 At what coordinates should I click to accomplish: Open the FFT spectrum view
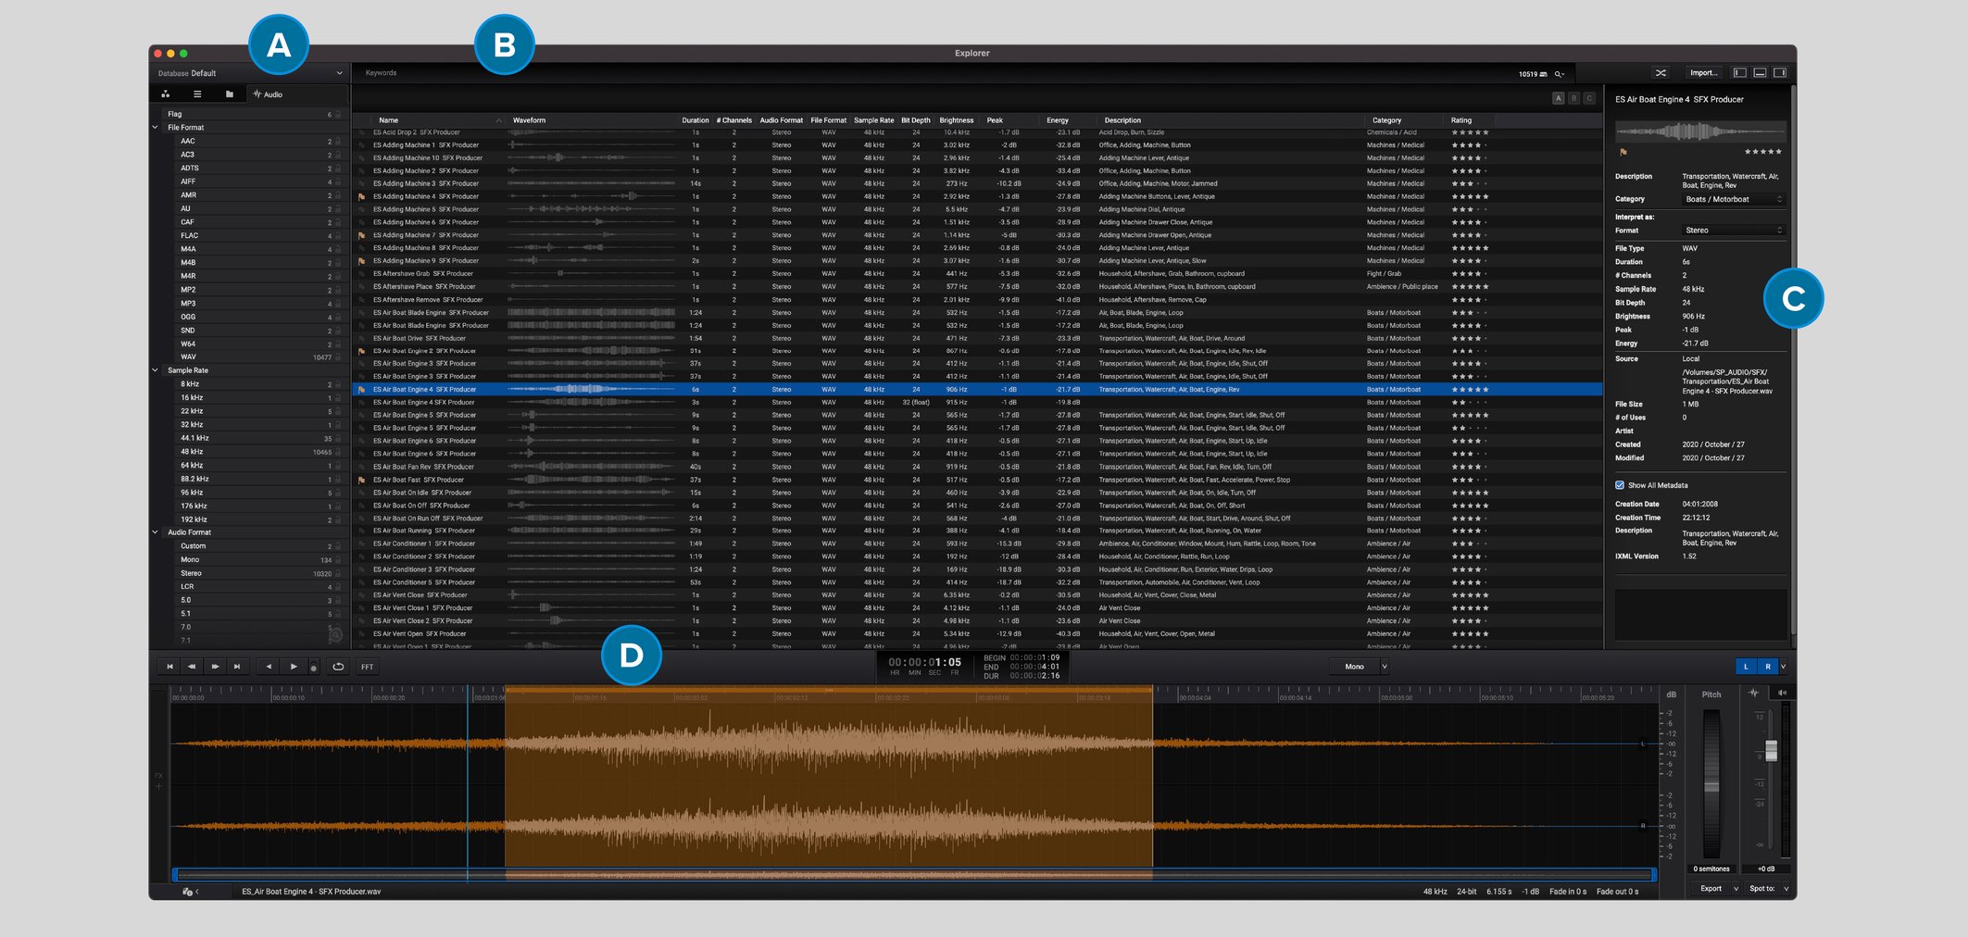coord(368,667)
